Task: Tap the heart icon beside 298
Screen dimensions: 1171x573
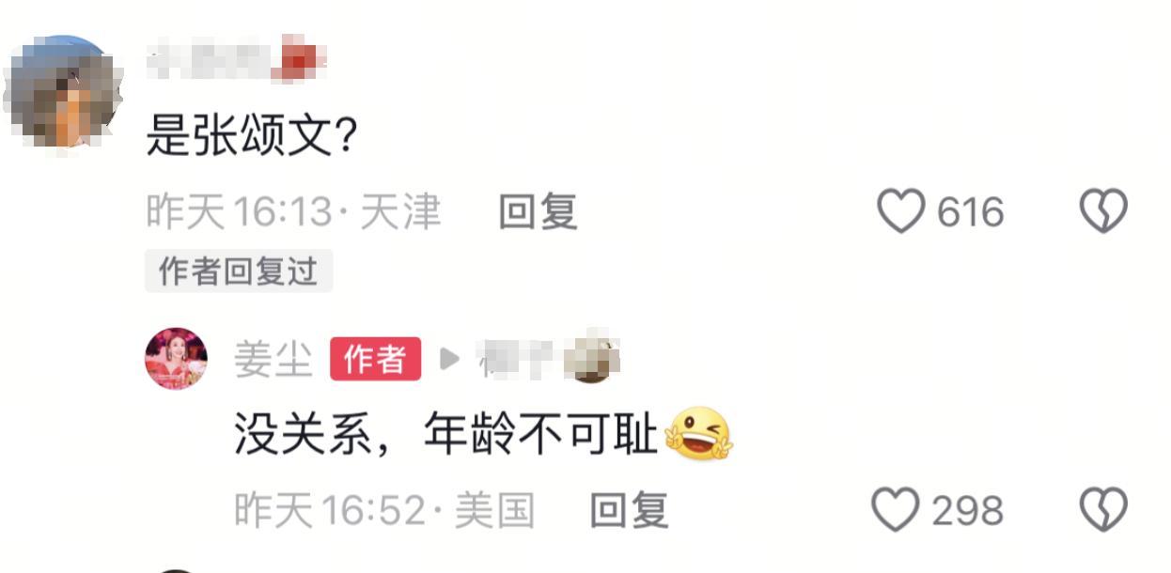Action: pos(895,510)
